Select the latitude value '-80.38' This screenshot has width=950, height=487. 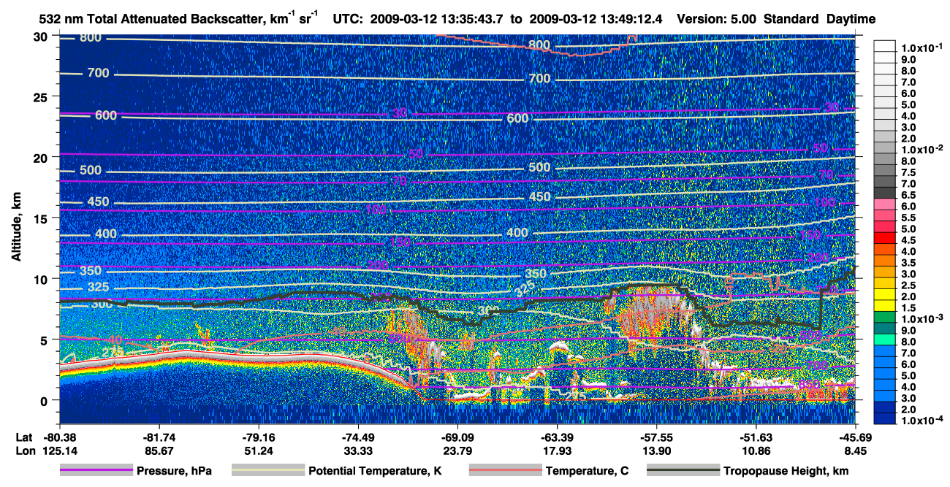(59, 437)
